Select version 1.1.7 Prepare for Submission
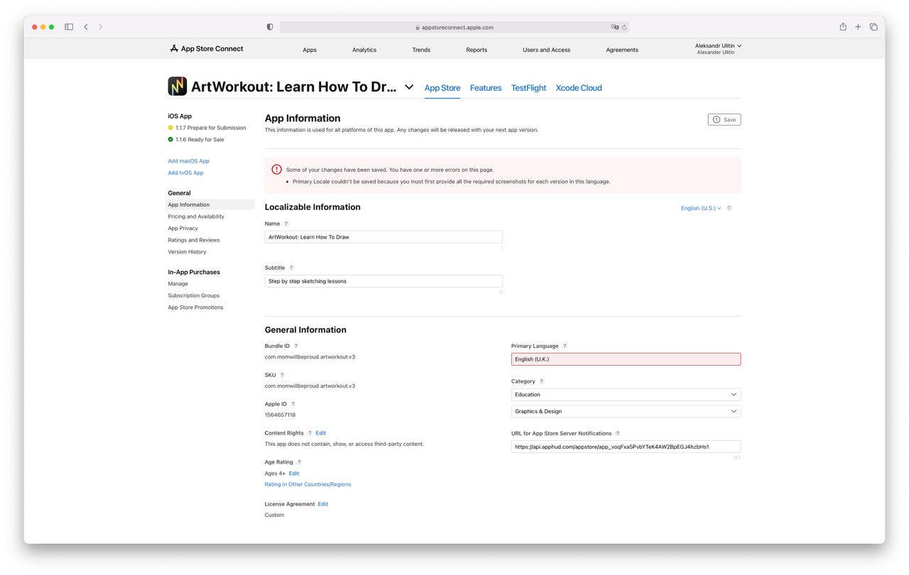Screen dimensions: 909x575 point(207,128)
